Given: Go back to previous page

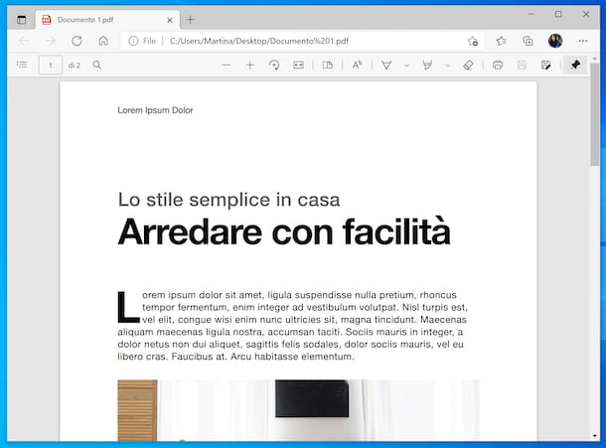Looking at the screenshot, I should pos(24,41).
